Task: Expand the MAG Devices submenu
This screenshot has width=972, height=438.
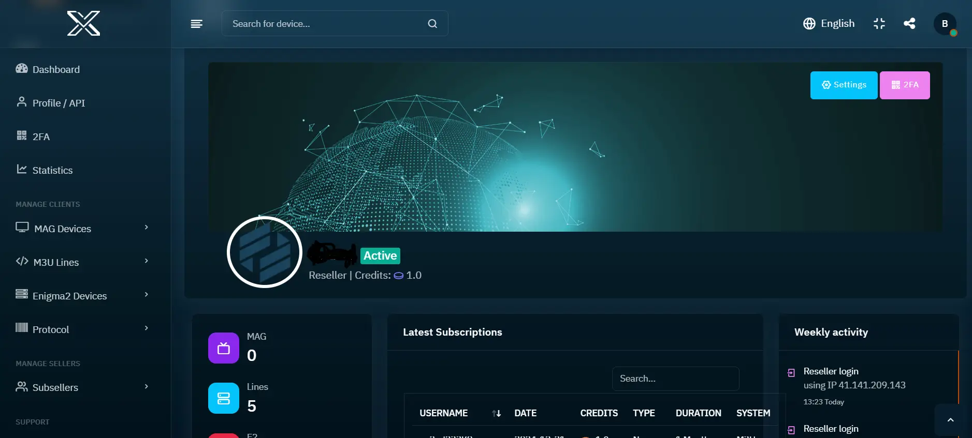Action: [x=82, y=229]
